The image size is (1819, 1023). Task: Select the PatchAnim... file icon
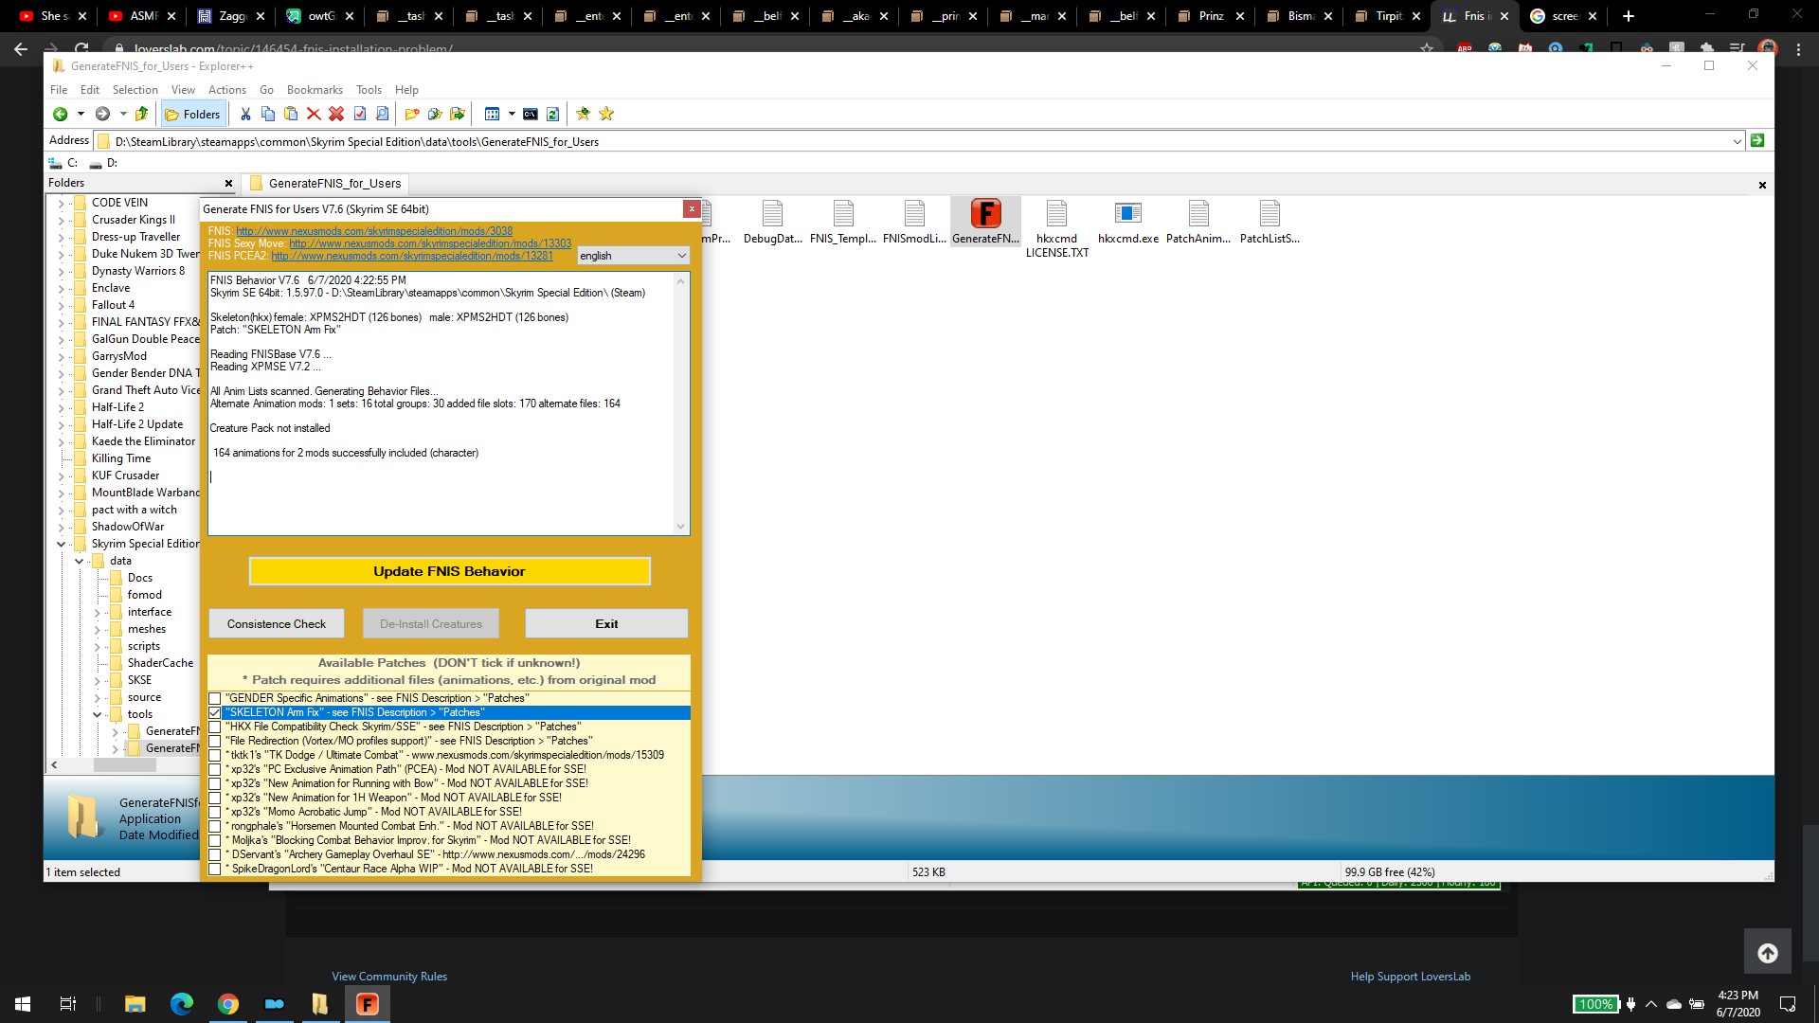point(1198,222)
